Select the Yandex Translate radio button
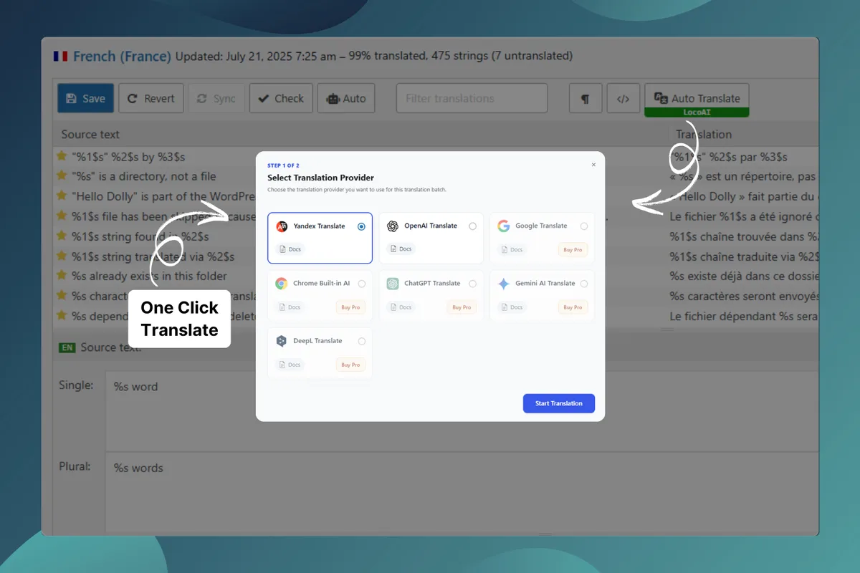The width and height of the screenshot is (860, 573). pos(361,226)
